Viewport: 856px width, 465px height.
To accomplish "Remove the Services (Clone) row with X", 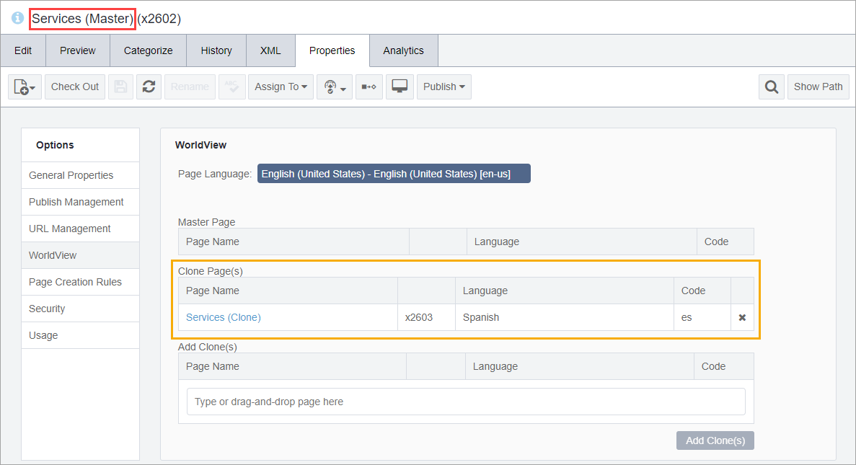I will click(742, 318).
